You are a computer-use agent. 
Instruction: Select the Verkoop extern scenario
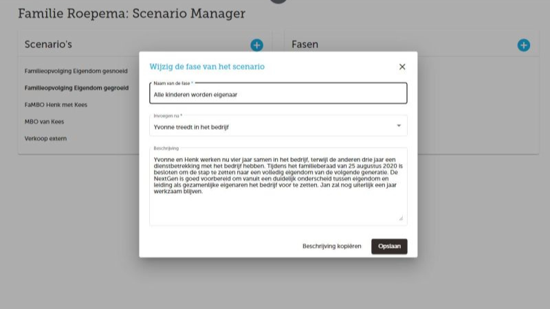(45, 139)
